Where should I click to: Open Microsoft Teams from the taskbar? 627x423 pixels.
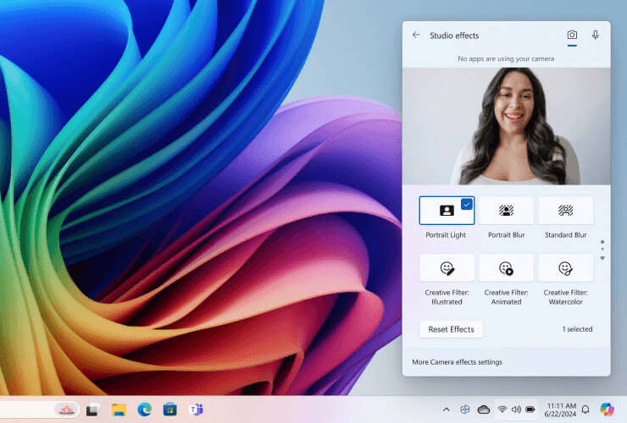(196, 409)
